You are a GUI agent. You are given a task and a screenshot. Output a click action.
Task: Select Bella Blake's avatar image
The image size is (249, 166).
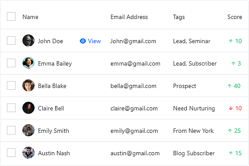pyautogui.click(x=28, y=85)
